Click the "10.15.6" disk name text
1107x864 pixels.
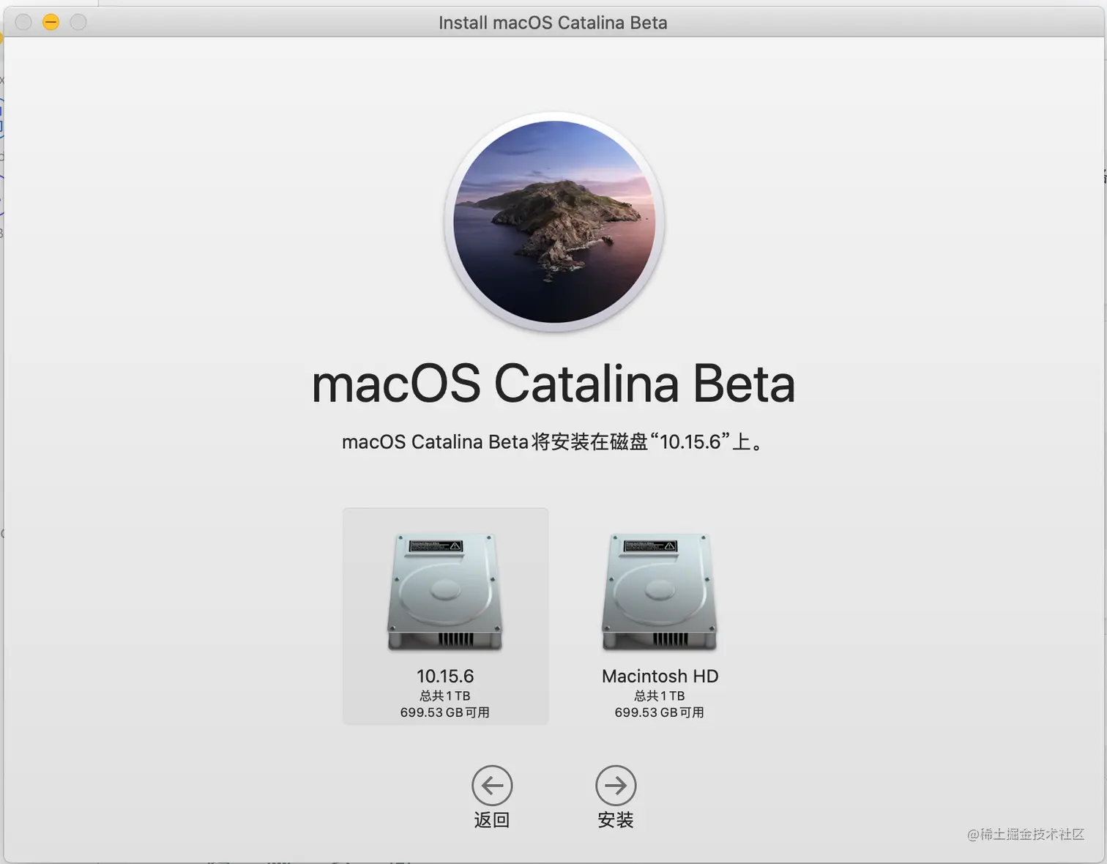(x=445, y=676)
